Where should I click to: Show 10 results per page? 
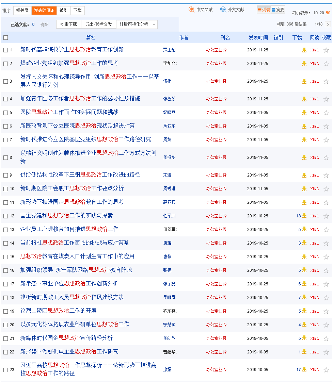[x=316, y=13]
